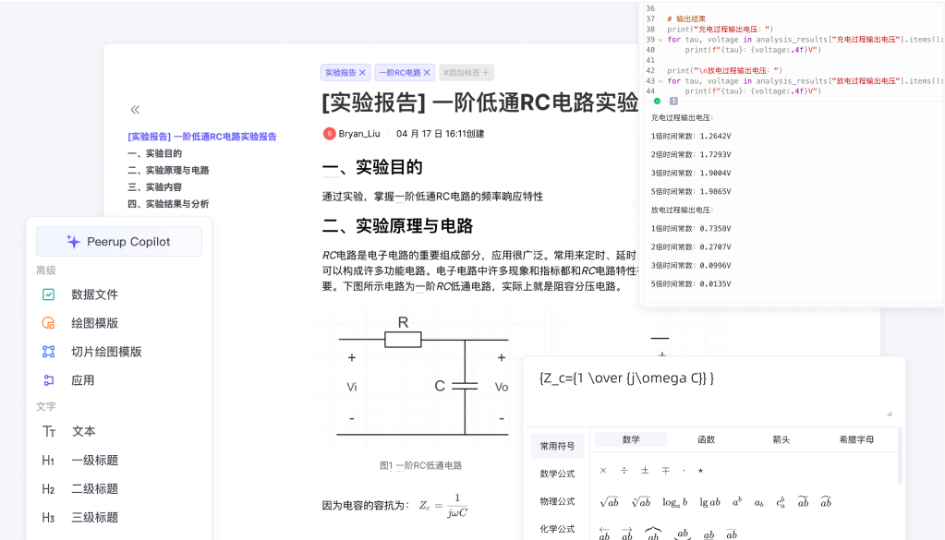Click the formula input resize handle corner
The height and width of the screenshot is (540, 945).
[890, 414]
